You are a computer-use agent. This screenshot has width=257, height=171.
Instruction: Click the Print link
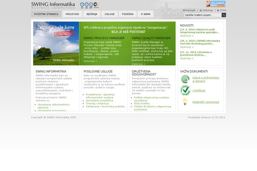(223, 10)
